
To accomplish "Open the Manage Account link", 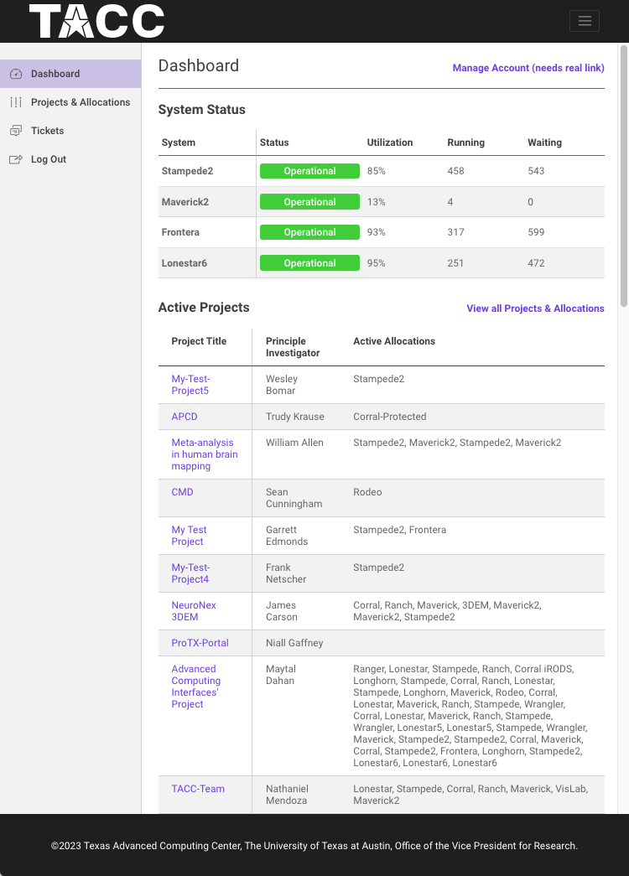I will [x=528, y=68].
